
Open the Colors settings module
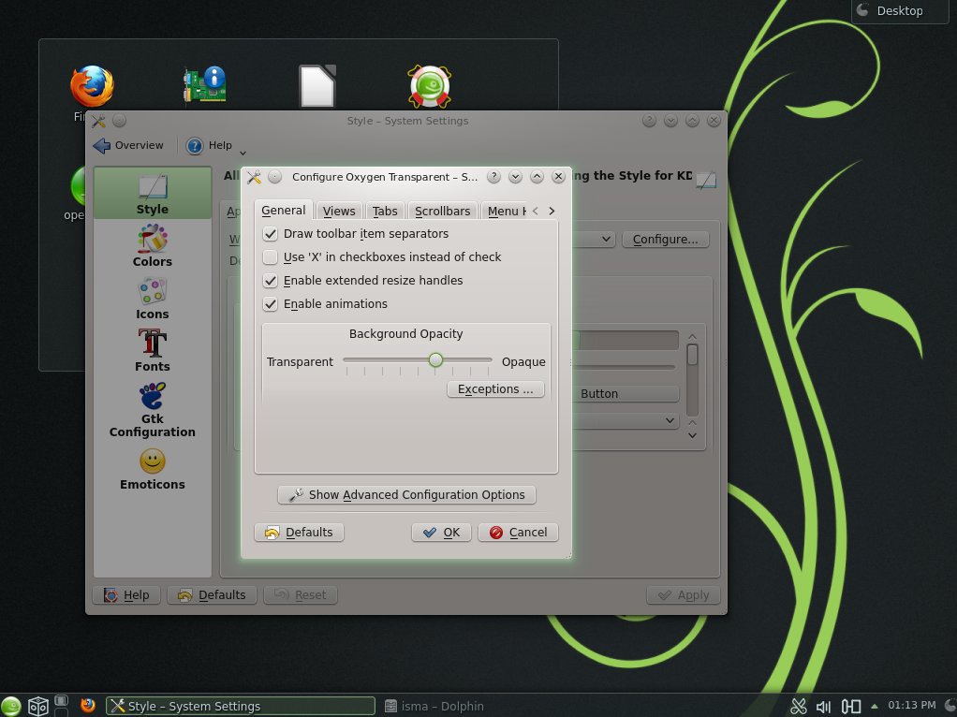152,246
